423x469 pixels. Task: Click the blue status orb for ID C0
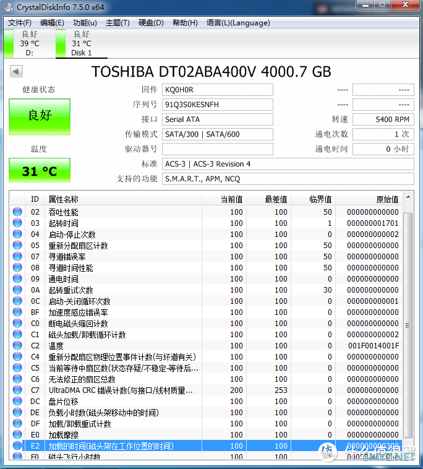[x=17, y=323]
